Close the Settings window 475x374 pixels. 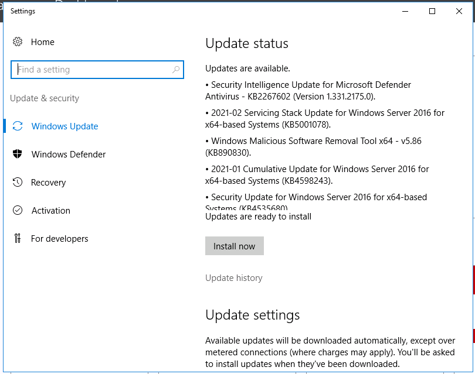[459, 11]
